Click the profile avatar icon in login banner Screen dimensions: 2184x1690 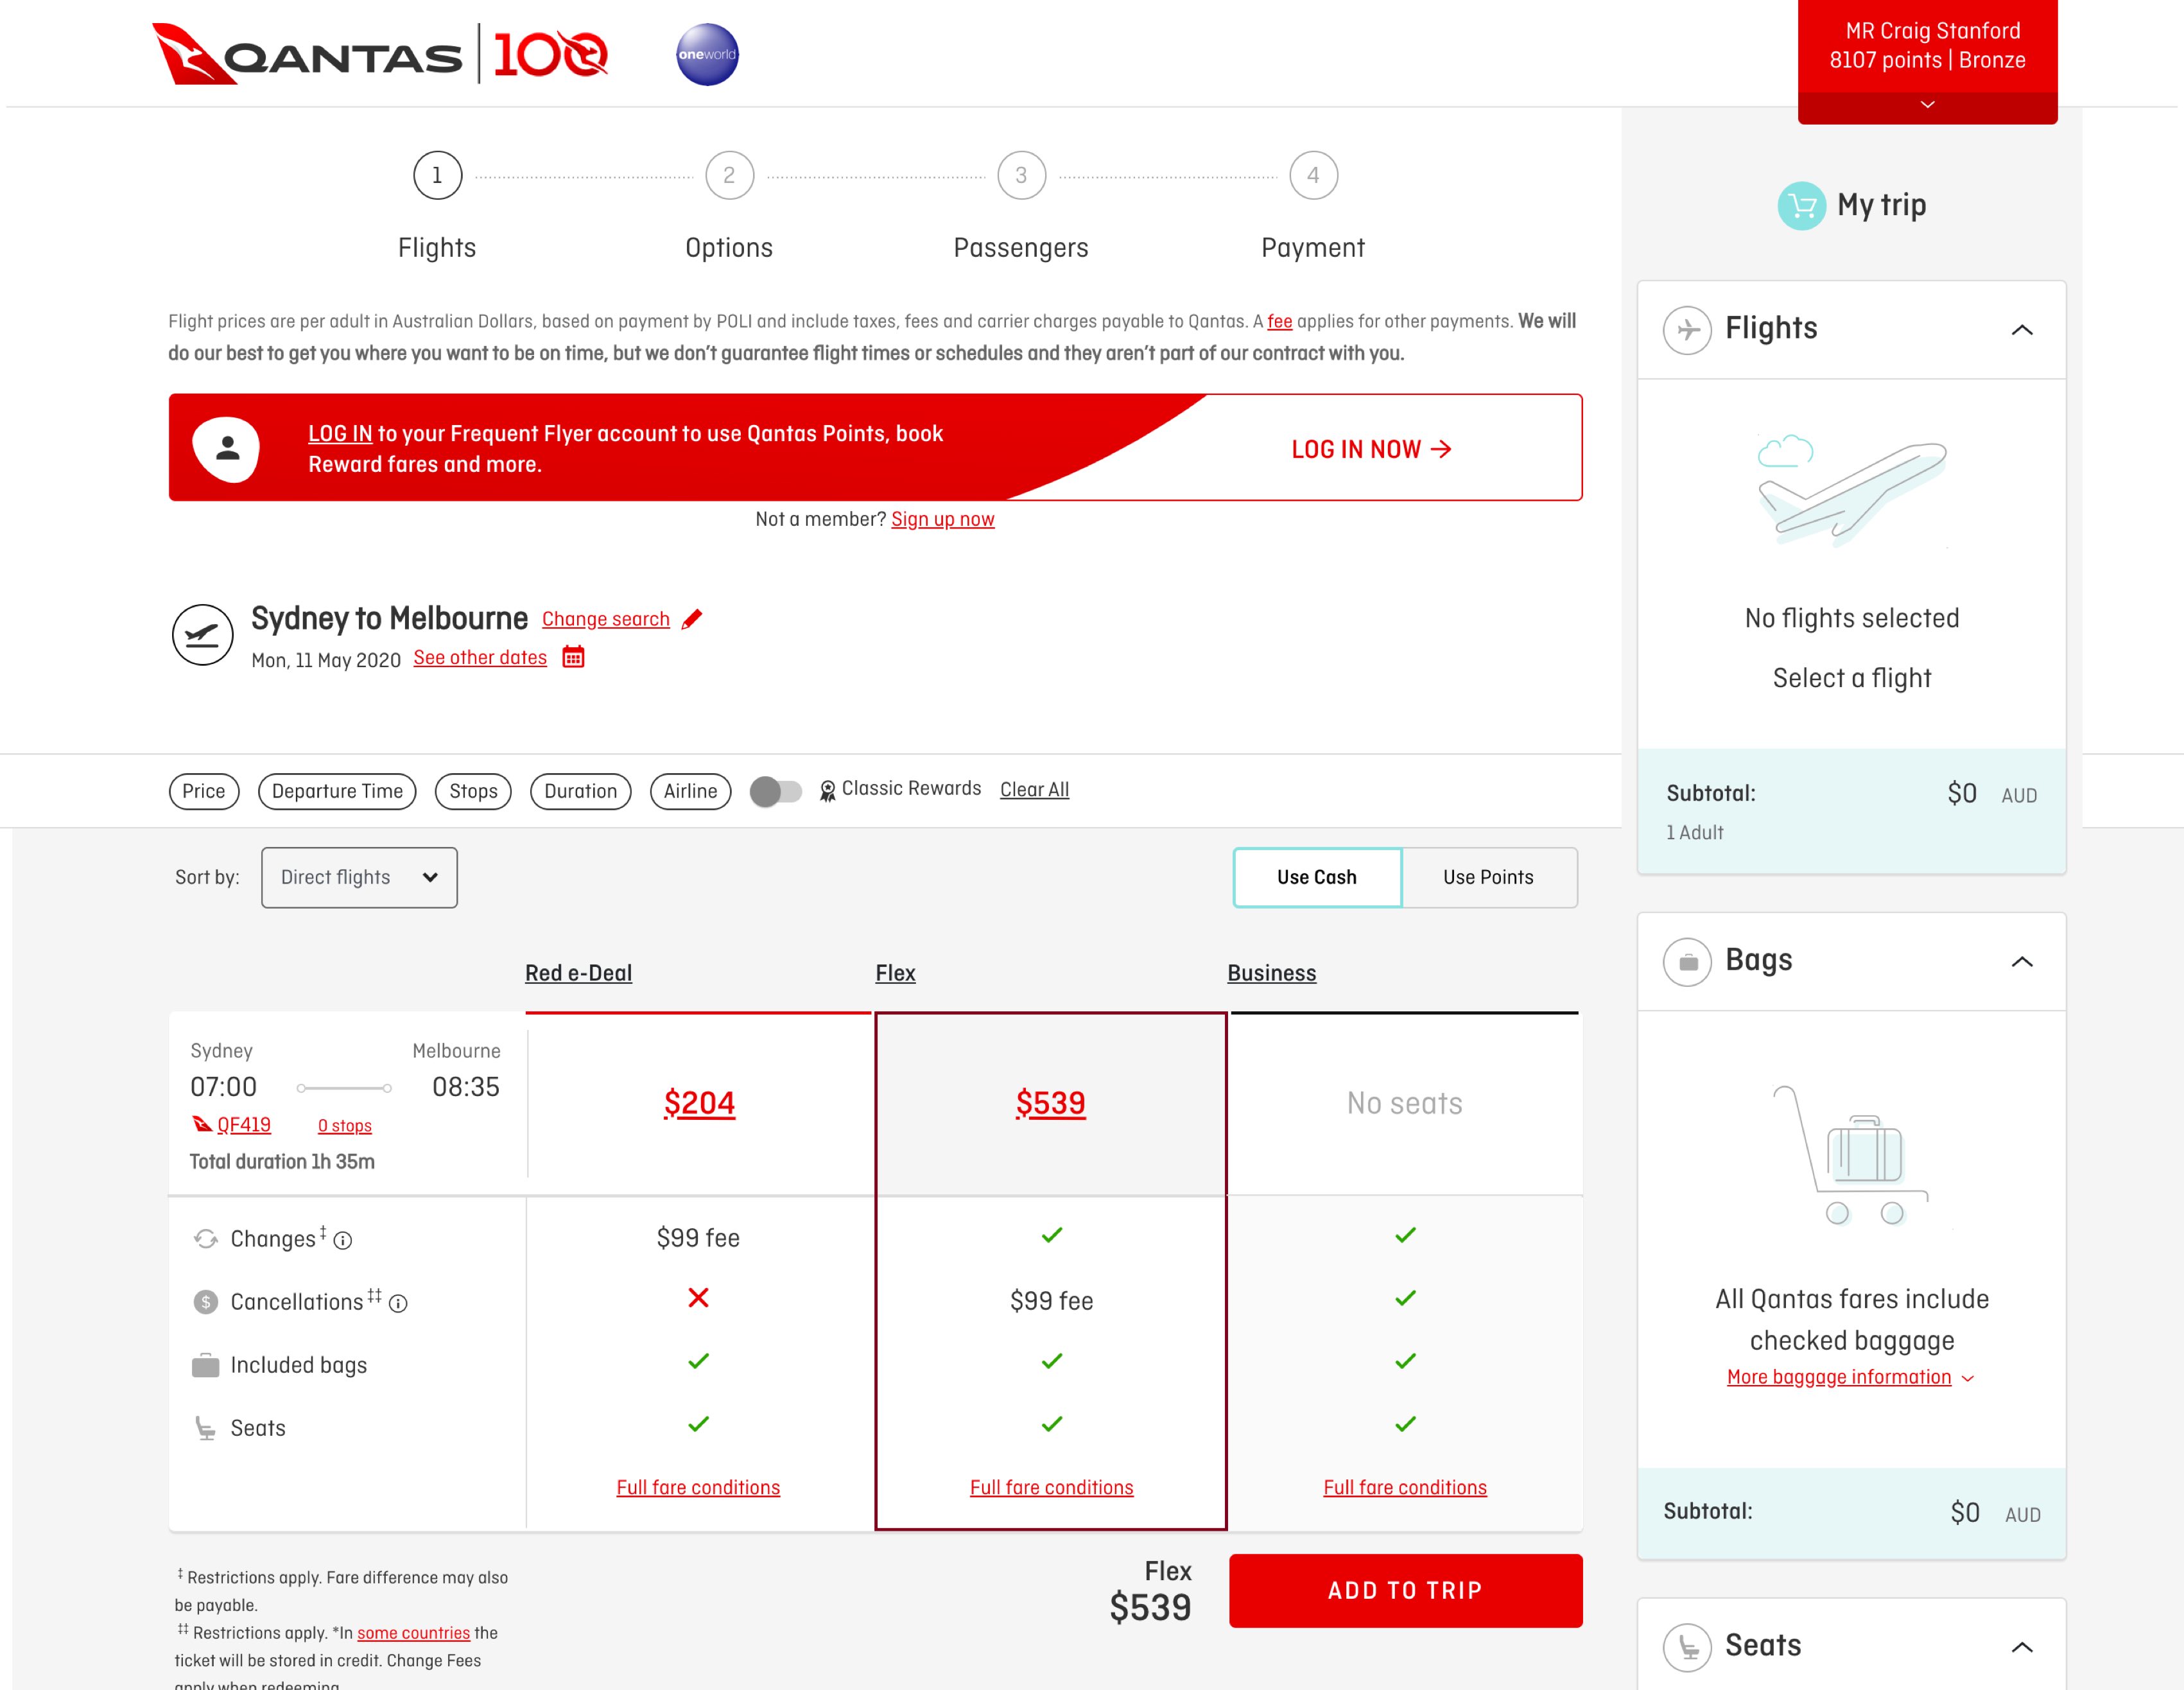pyautogui.click(x=227, y=448)
